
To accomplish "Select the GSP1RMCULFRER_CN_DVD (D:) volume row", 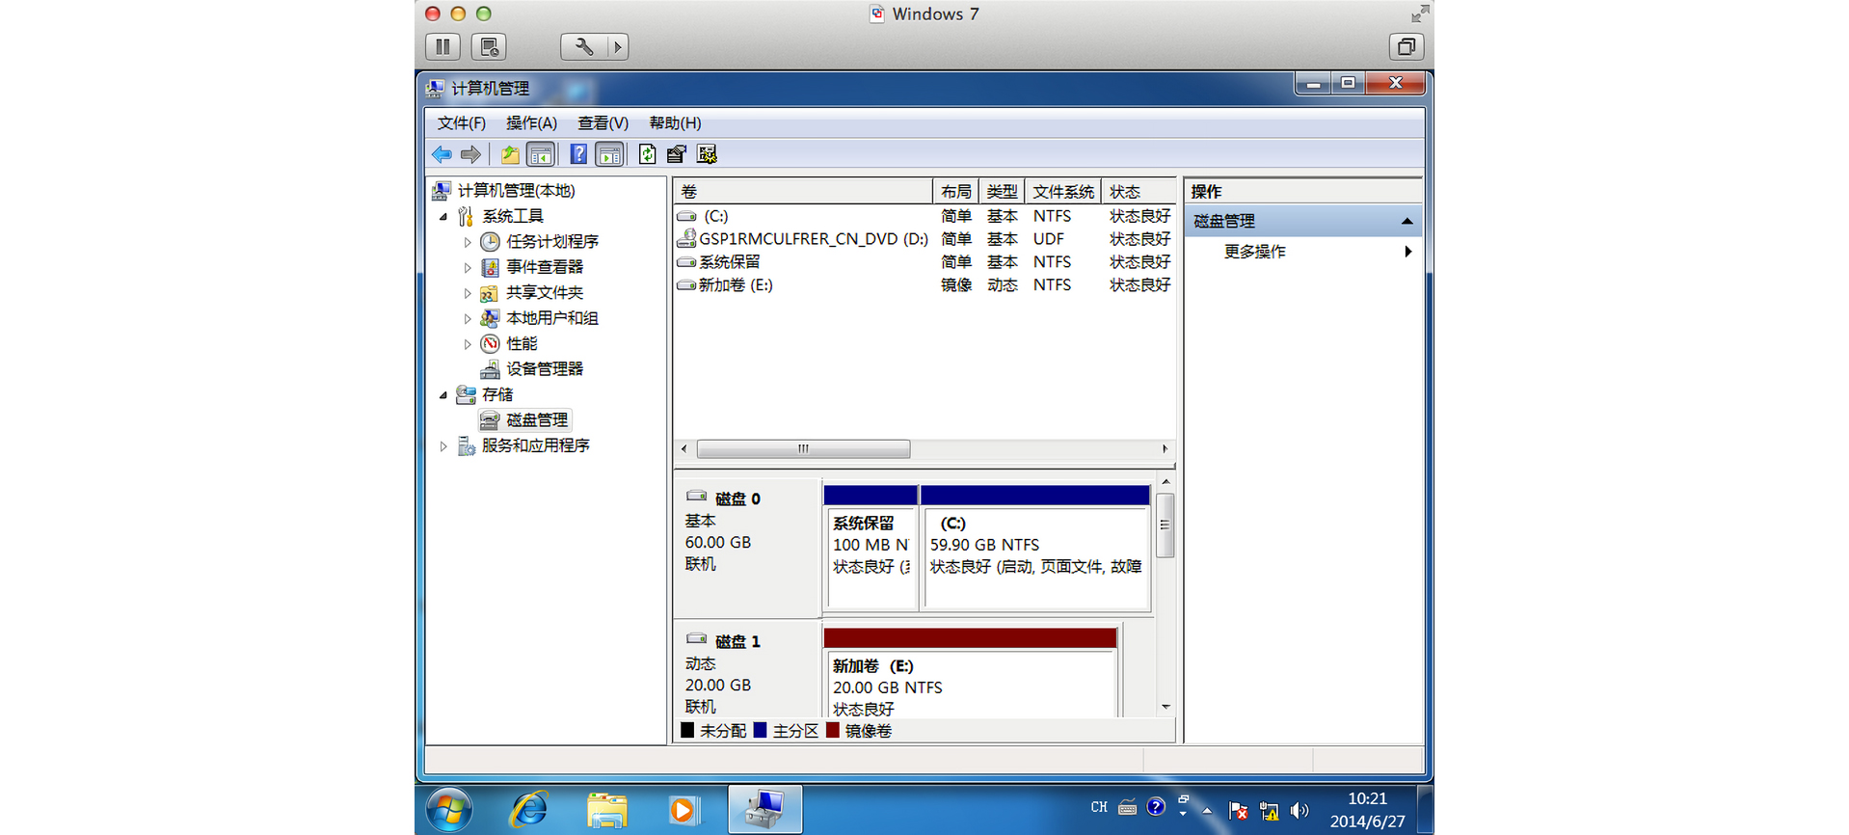I will point(924,239).
